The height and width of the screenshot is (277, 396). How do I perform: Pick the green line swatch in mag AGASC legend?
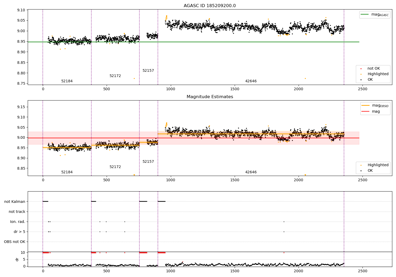[365, 15]
